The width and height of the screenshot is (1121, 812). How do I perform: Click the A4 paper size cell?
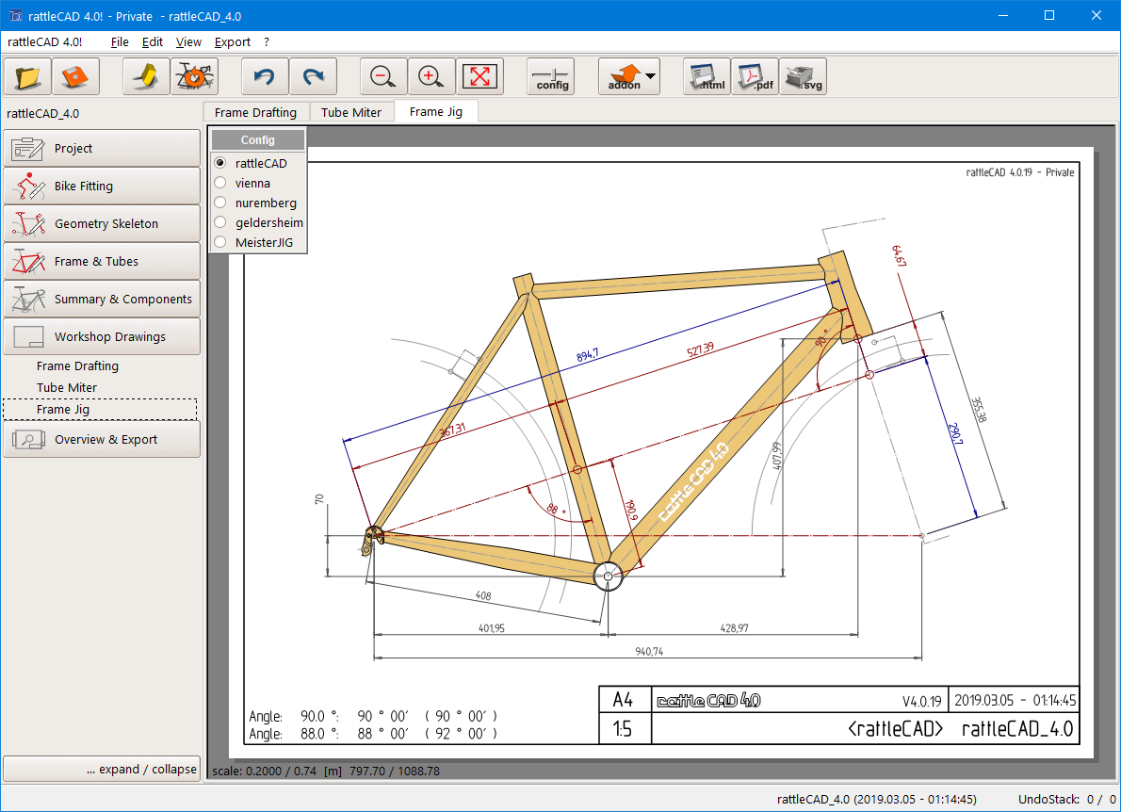coord(625,700)
